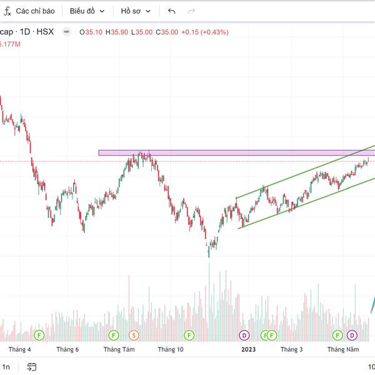Click the F marker near Tháng 4
The height and width of the screenshot is (375, 375).
click(39, 336)
